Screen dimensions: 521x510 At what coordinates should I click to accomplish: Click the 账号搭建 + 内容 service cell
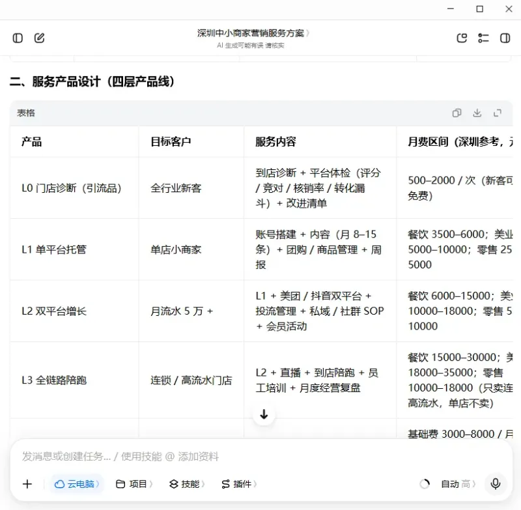coord(320,249)
